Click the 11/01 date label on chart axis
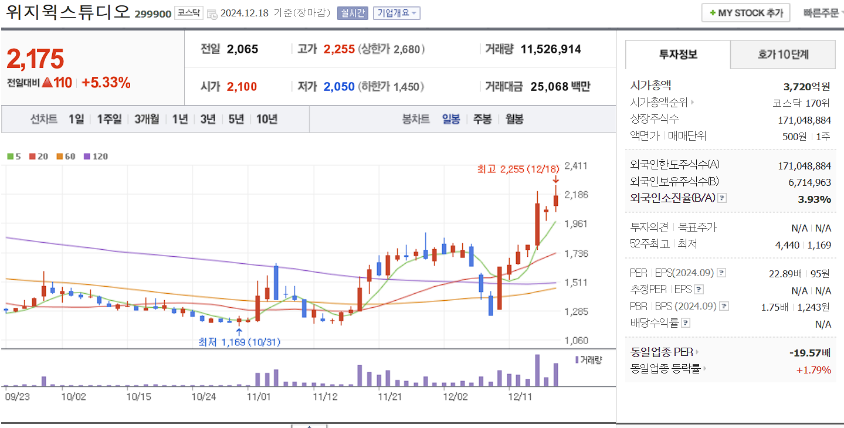844x428 pixels. click(259, 397)
